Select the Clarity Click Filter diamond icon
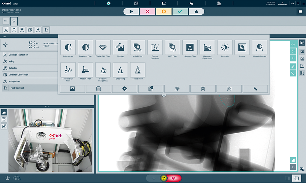The image size is (306, 183). [x=103, y=48]
